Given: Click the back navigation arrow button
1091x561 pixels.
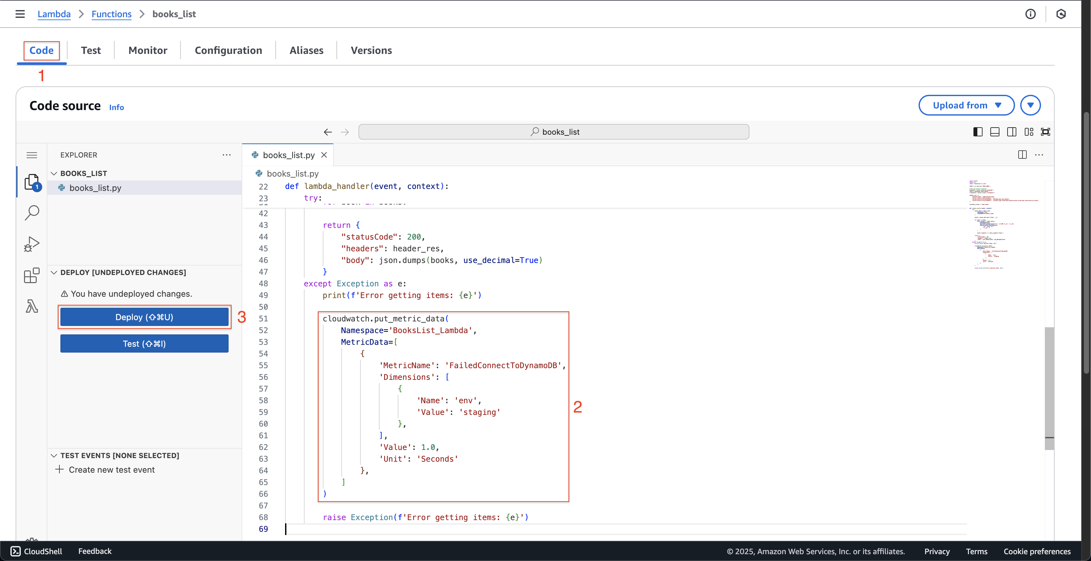Looking at the screenshot, I should tap(328, 132).
